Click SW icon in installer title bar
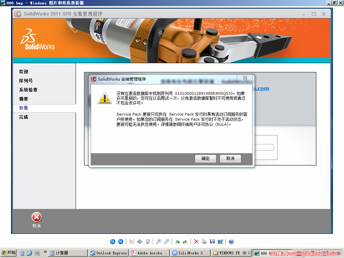This screenshot has height=258, width=344. pyautogui.click(x=17, y=14)
